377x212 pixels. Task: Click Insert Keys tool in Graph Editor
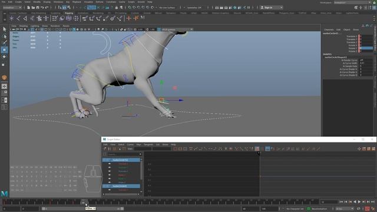pyautogui.click(x=110, y=149)
